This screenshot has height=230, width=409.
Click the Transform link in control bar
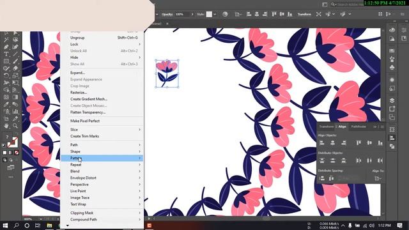(304, 14)
